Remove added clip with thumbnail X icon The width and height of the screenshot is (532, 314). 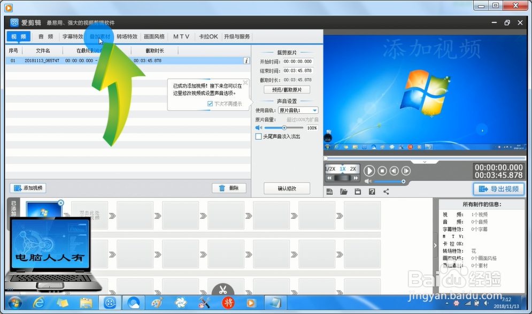[61, 203]
